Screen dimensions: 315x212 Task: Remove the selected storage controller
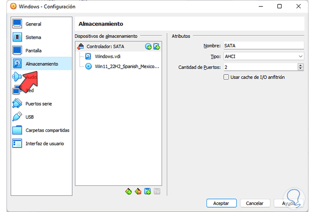138,191
